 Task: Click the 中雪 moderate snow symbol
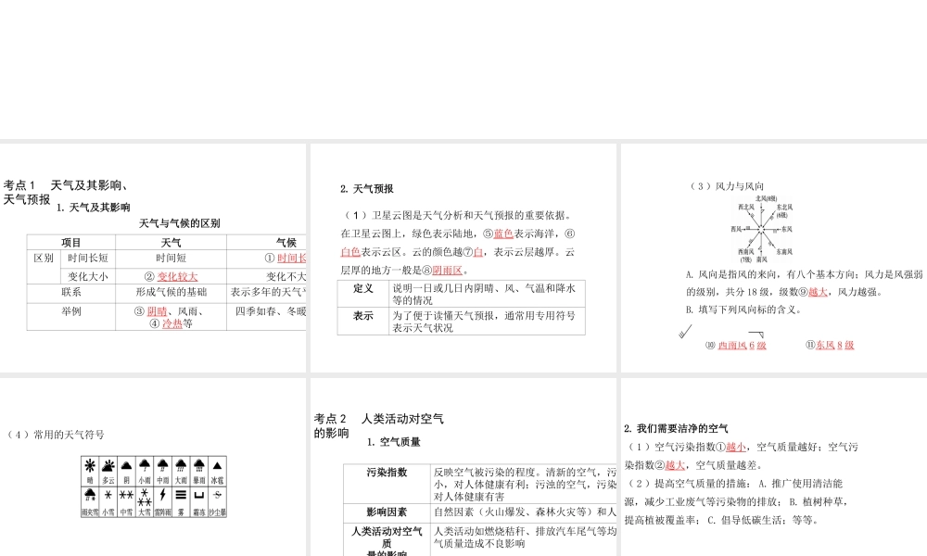point(126,495)
